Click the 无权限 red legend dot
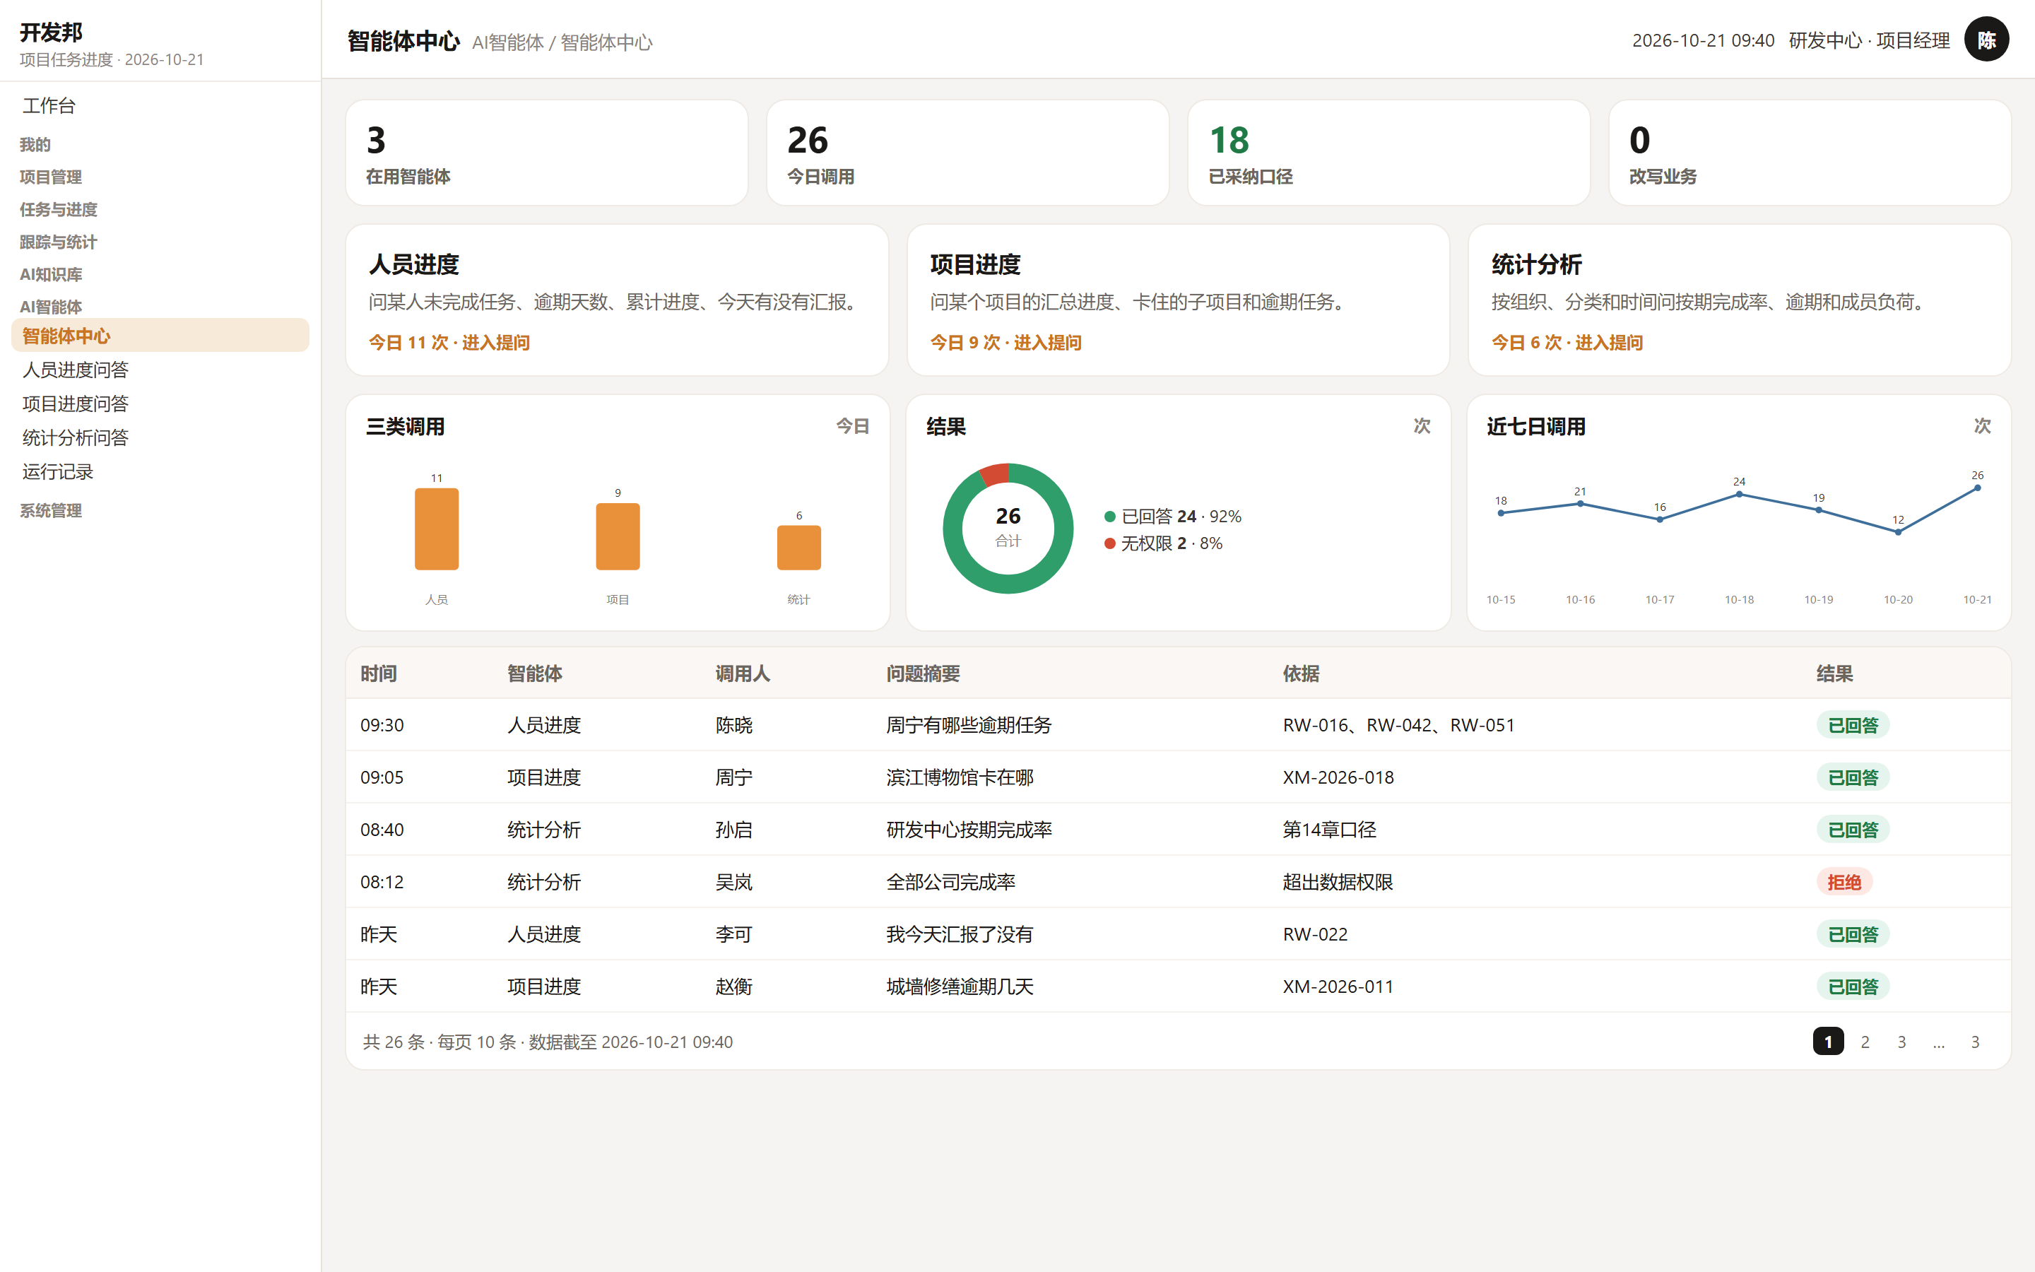2035x1272 pixels. [1110, 543]
